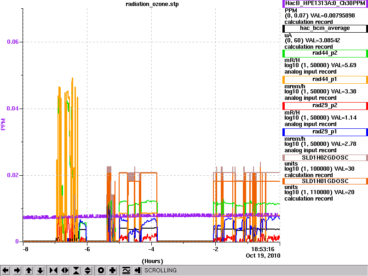Click the plus icon in the toolbar
368x276 pixels.
point(112,270)
